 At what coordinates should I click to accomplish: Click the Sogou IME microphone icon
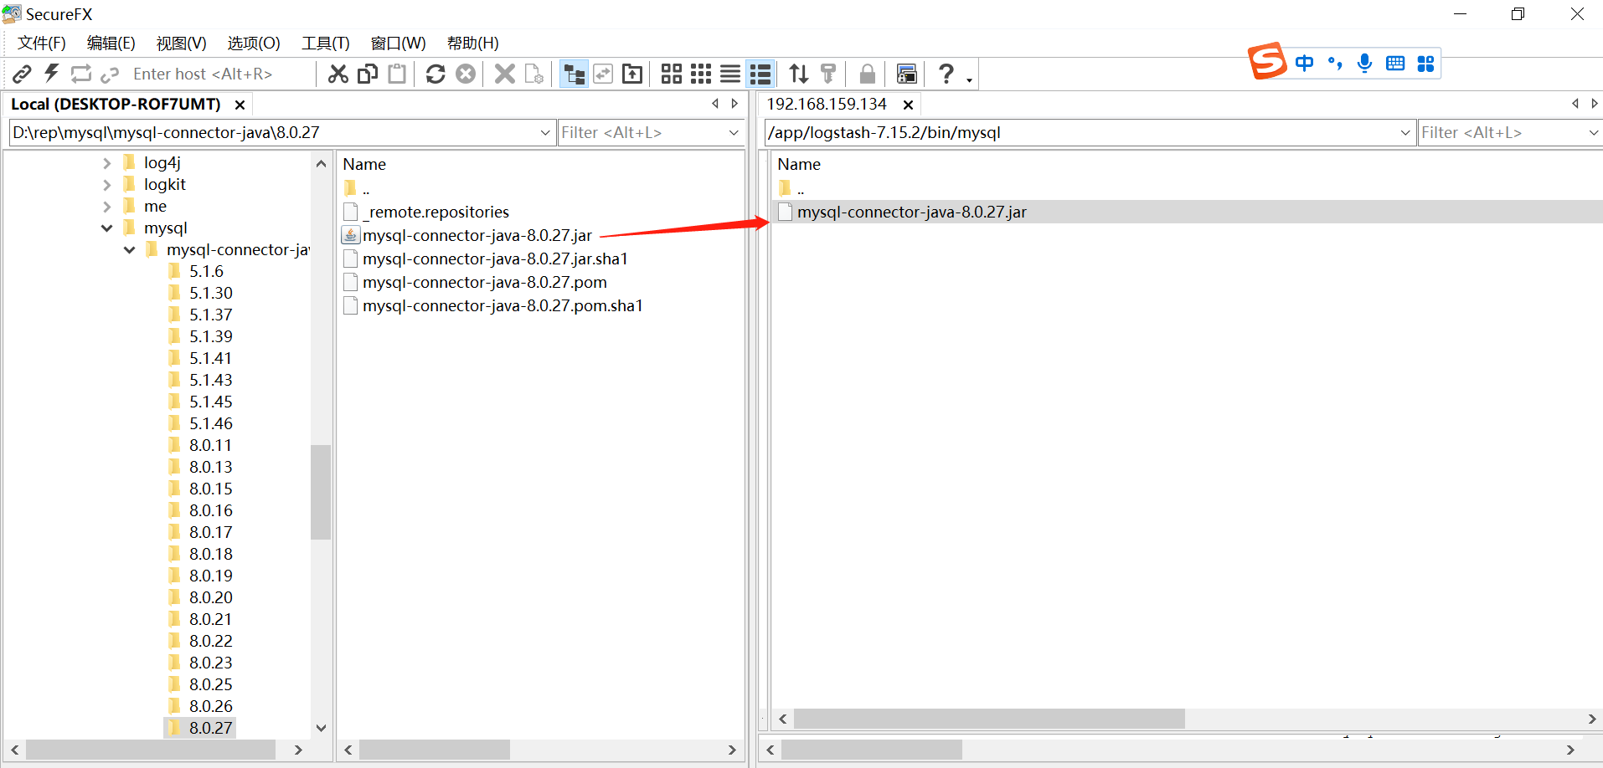pyautogui.click(x=1365, y=64)
